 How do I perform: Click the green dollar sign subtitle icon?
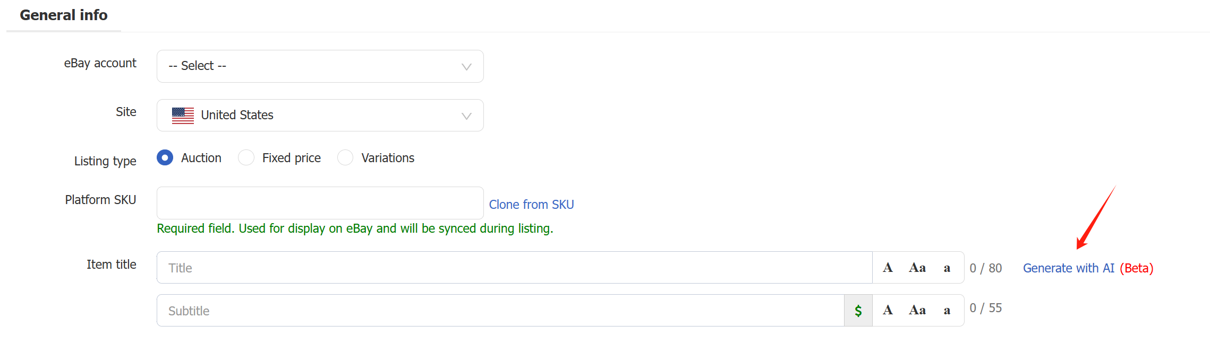coord(858,311)
